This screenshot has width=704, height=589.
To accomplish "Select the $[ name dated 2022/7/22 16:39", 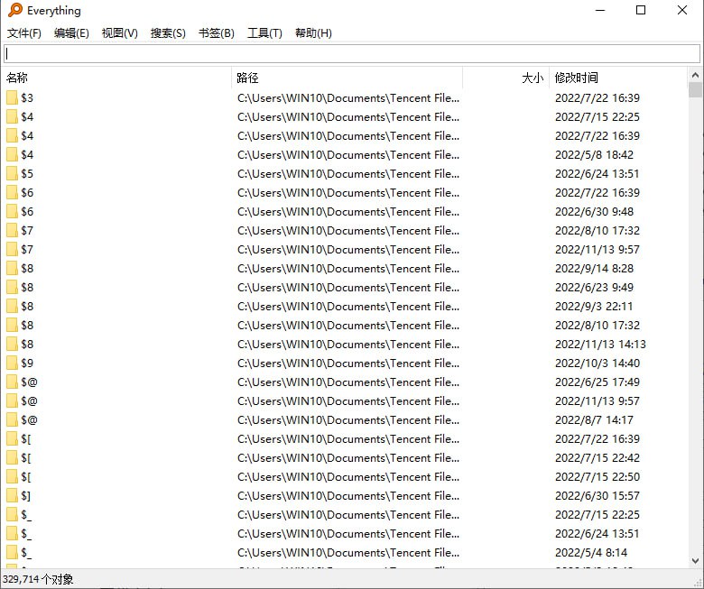I will (x=26, y=438).
